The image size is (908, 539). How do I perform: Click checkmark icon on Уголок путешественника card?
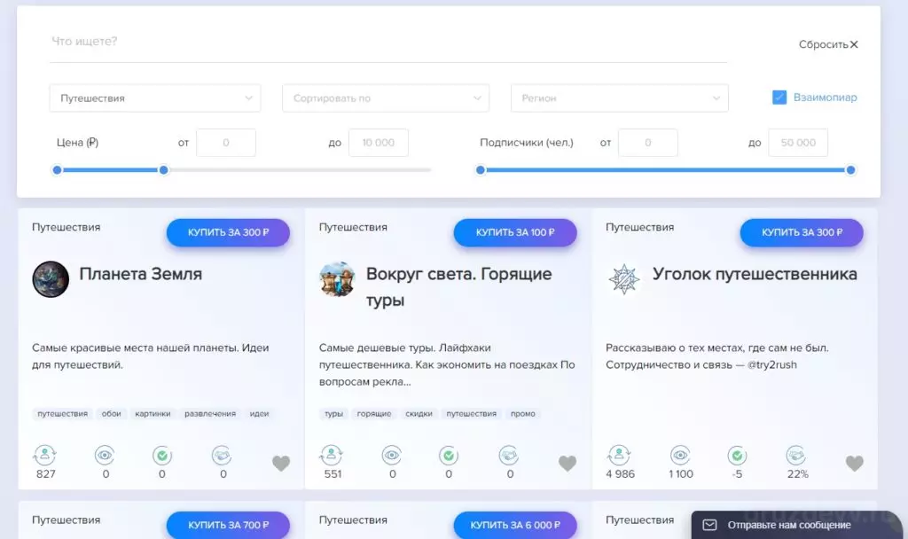pyautogui.click(x=737, y=456)
